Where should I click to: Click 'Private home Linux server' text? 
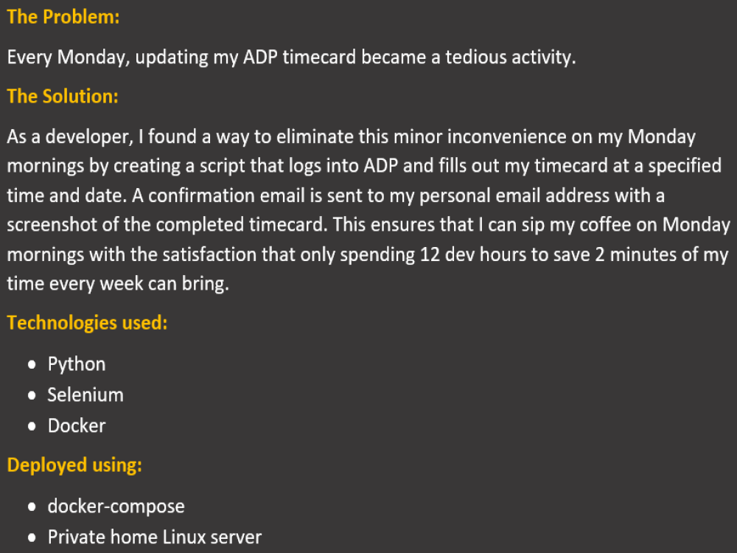point(155,537)
